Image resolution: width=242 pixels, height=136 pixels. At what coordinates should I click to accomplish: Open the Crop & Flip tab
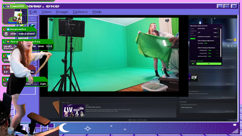(193, 36)
